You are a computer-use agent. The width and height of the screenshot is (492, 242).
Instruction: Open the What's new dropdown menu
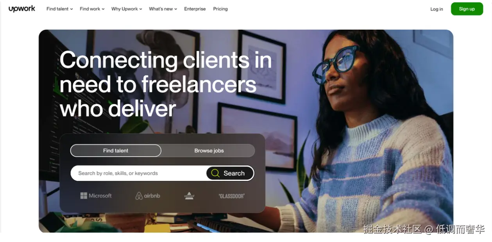tap(163, 9)
